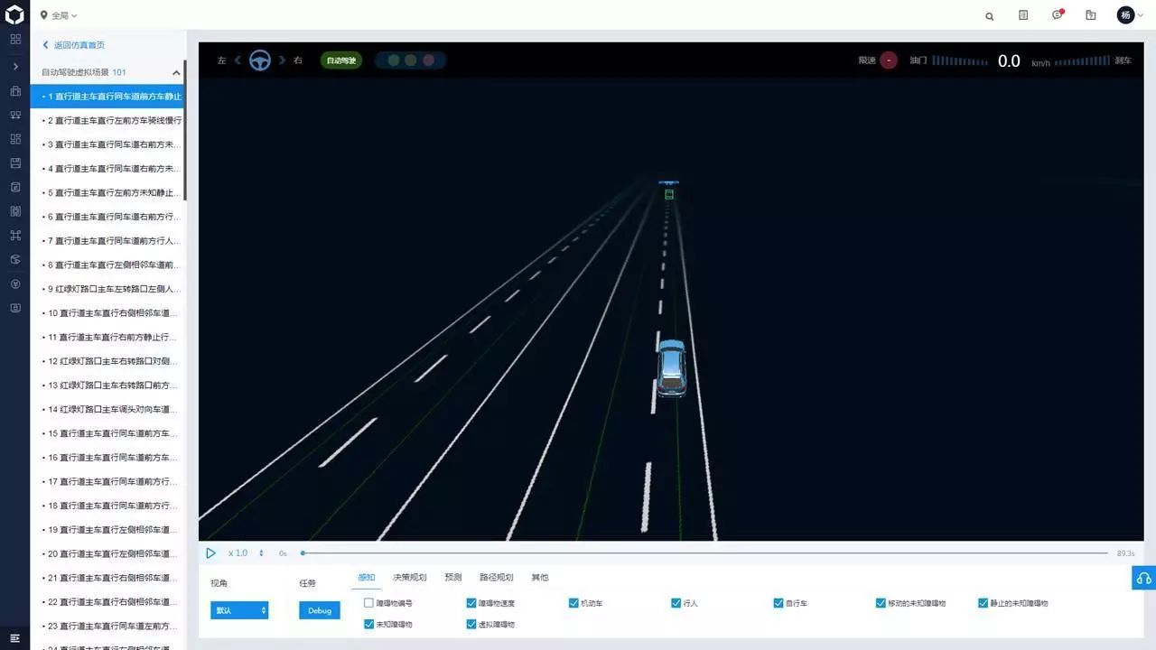
Task: Open the ID card icon in left rail
Action: pyautogui.click(x=15, y=308)
